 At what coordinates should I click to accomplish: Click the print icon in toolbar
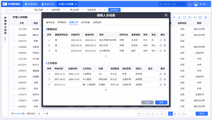(200, 17)
